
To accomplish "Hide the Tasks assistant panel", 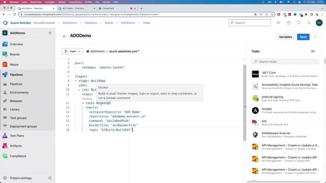I will pos(312,51).
